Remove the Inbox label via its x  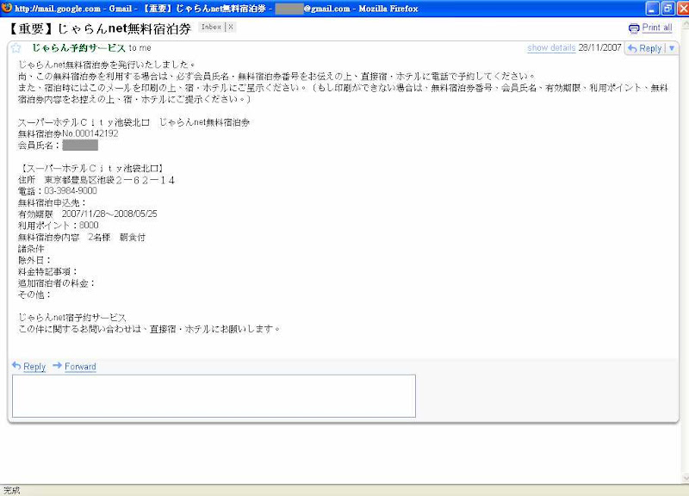coord(231,27)
